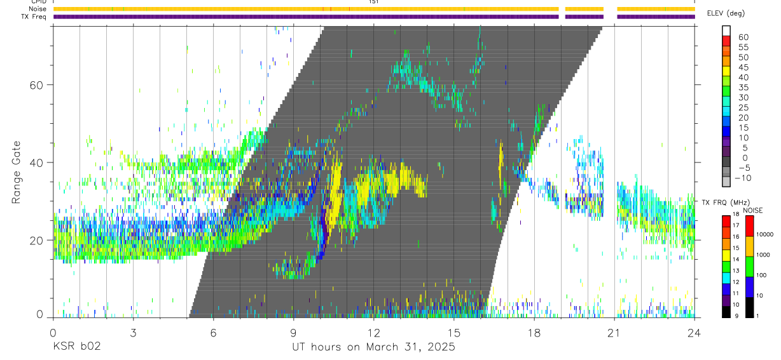This screenshot has width=781, height=360.
Task: Click the 'TX FRQ (MHz)' legend title
Action: point(726,203)
